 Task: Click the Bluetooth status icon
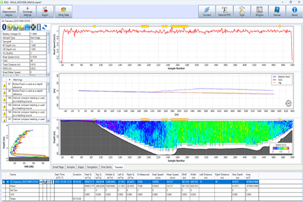coord(4,27)
